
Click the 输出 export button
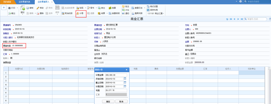(12, 13)
